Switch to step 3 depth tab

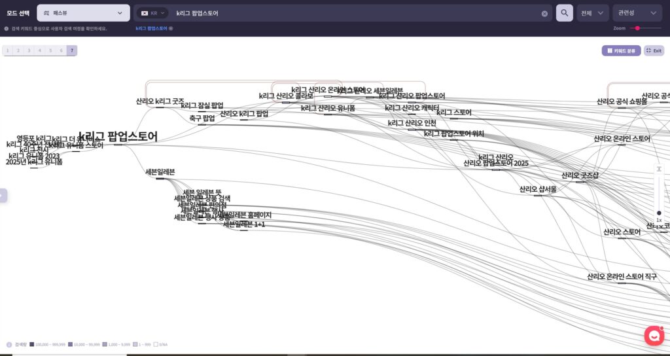click(x=29, y=50)
